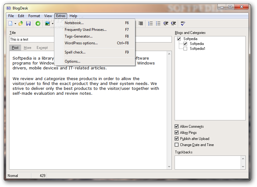Apply numbered list formatting
Viewport: 257px width, 187px height.
(x=150, y=24)
